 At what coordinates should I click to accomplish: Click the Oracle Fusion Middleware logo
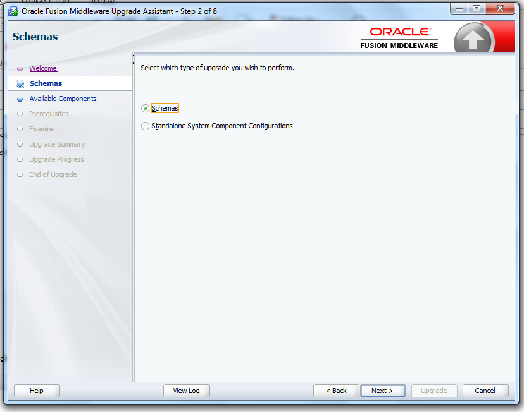[x=399, y=39]
